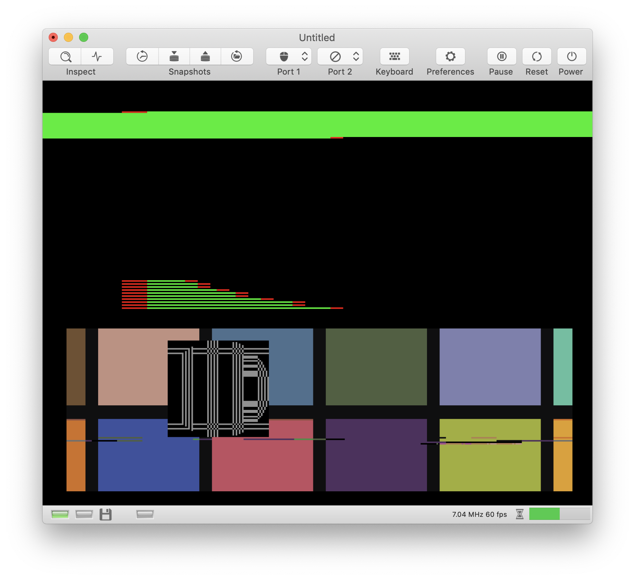Open Preferences with the gear icon

451,56
